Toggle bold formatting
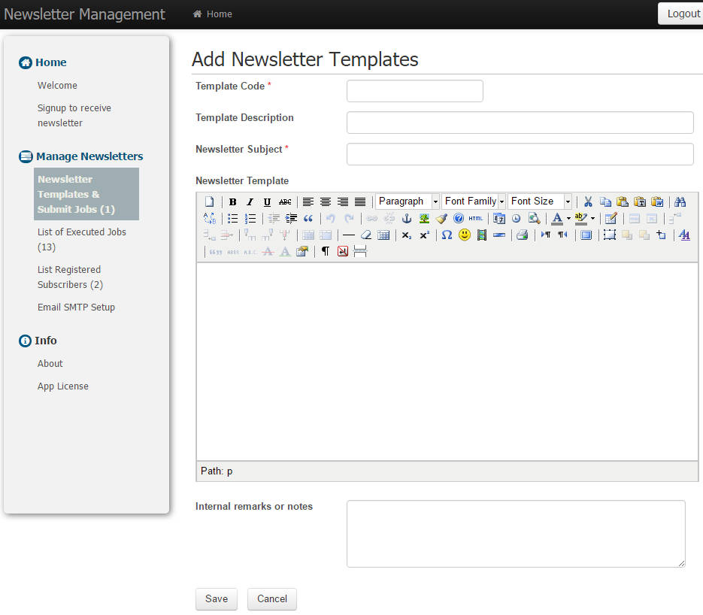Screen dimensions: 703x615 click(x=232, y=201)
